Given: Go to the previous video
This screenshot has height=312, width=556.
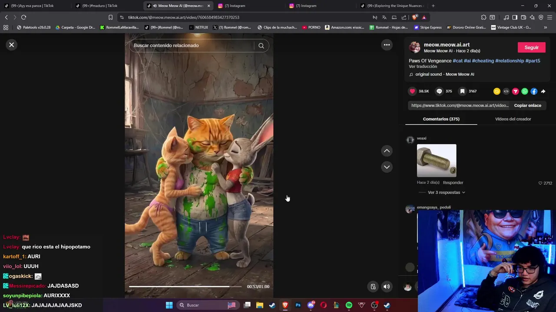Looking at the screenshot, I should 387,151.
